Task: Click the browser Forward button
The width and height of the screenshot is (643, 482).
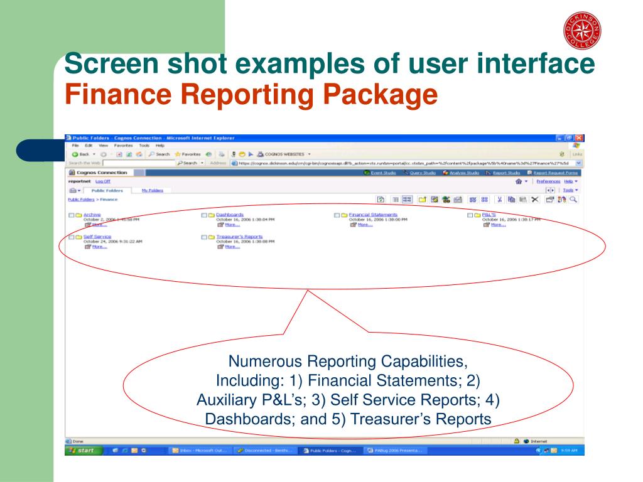Action: 104,154
